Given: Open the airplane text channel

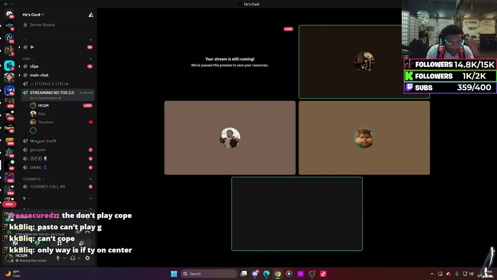Looking at the screenshot, I should (x=58, y=47).
